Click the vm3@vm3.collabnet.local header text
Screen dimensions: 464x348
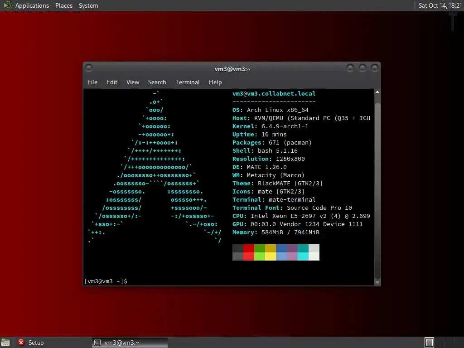click(x=274, y=93)
